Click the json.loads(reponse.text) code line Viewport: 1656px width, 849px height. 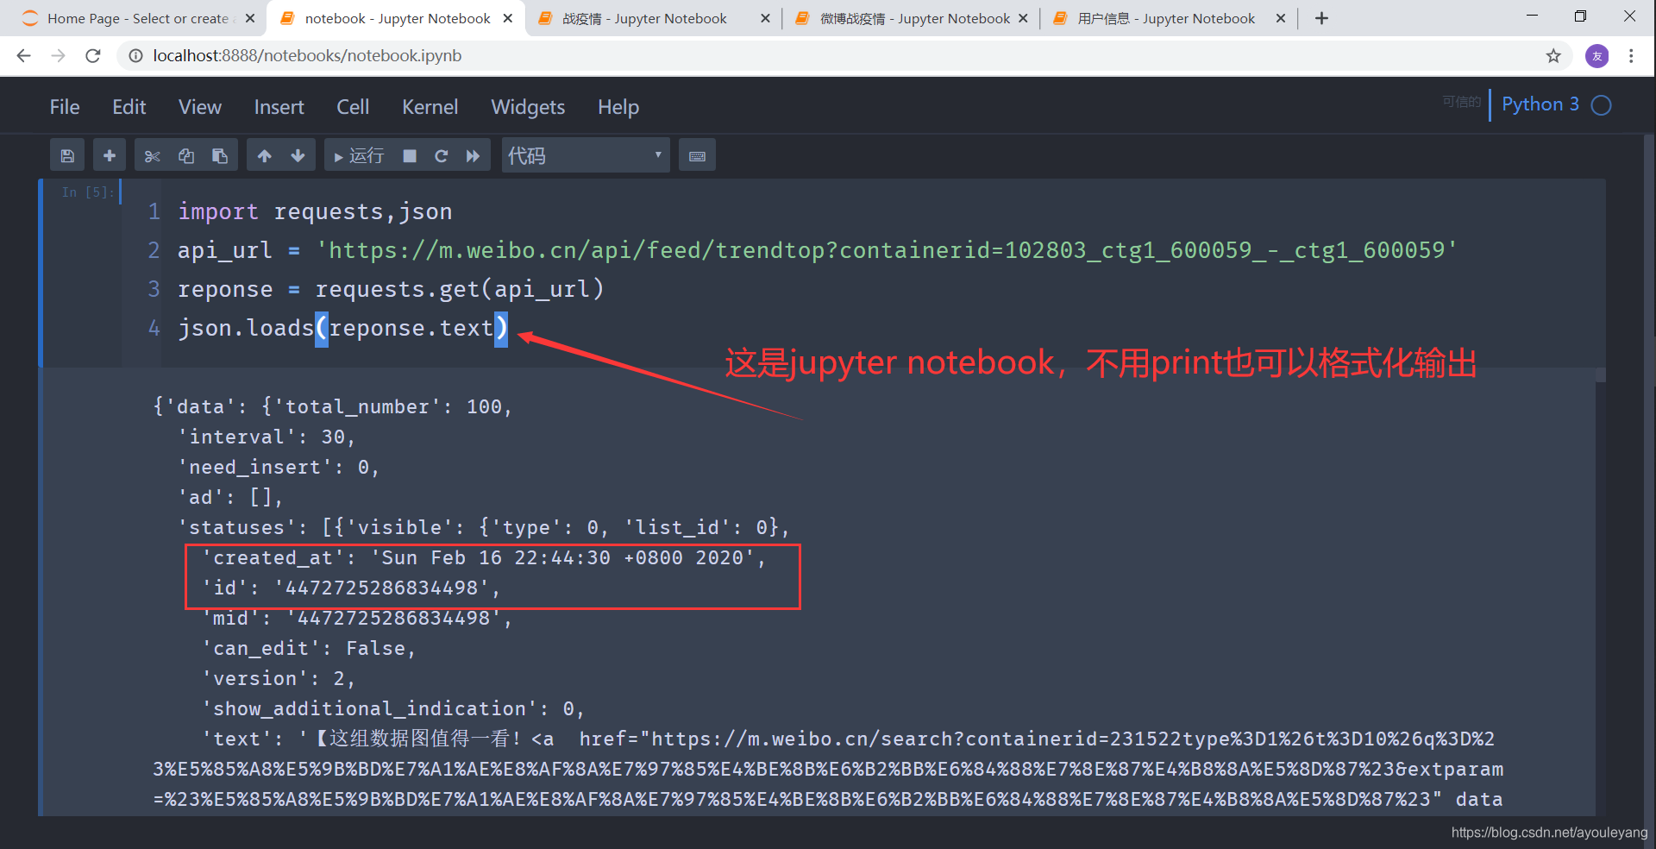point(343,328)
